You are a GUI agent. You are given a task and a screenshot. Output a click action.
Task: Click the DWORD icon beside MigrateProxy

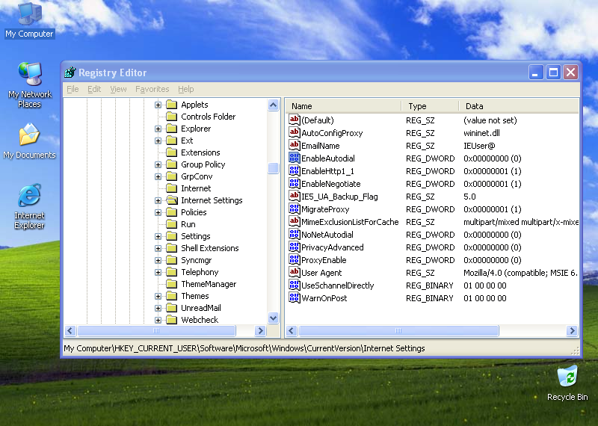(x=294, y=209)
